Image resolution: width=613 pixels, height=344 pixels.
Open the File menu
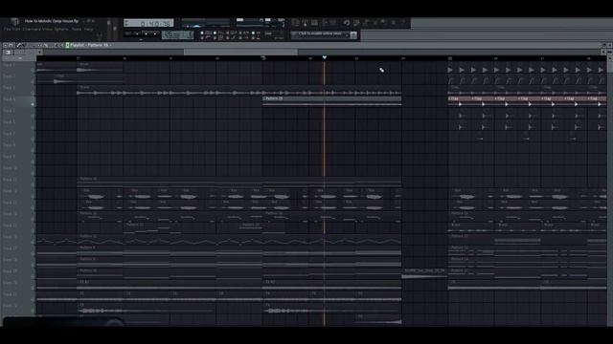[7, 30]
